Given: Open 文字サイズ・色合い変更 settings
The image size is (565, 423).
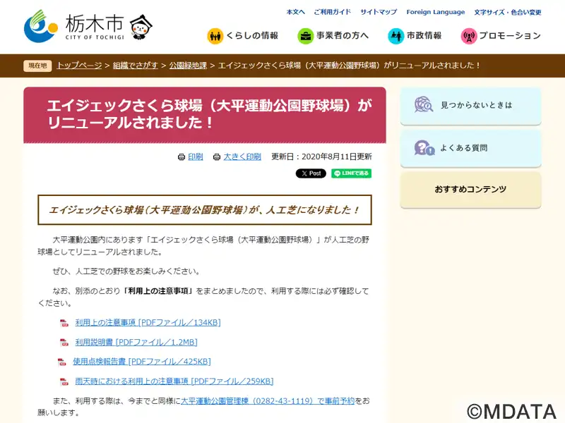Looking at the screenshot, I should coord(508,12).
